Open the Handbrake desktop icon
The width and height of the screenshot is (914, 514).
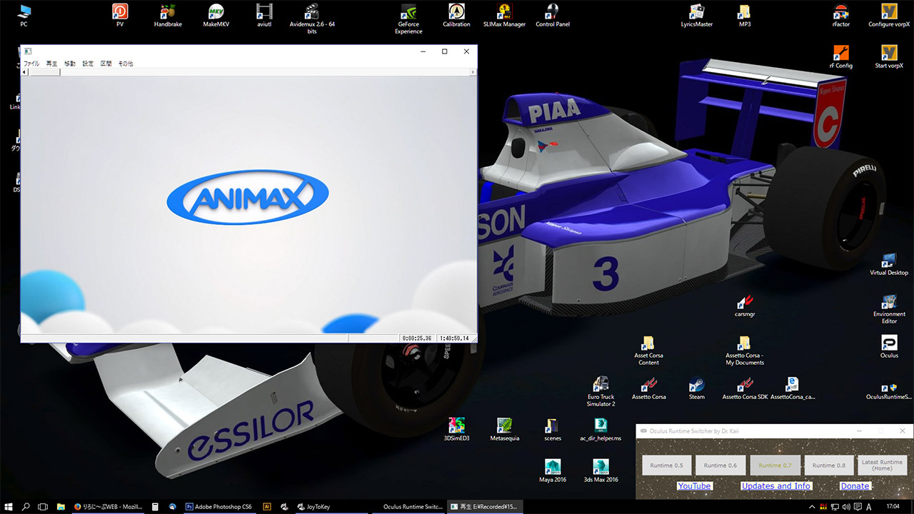tap(168, 12)
